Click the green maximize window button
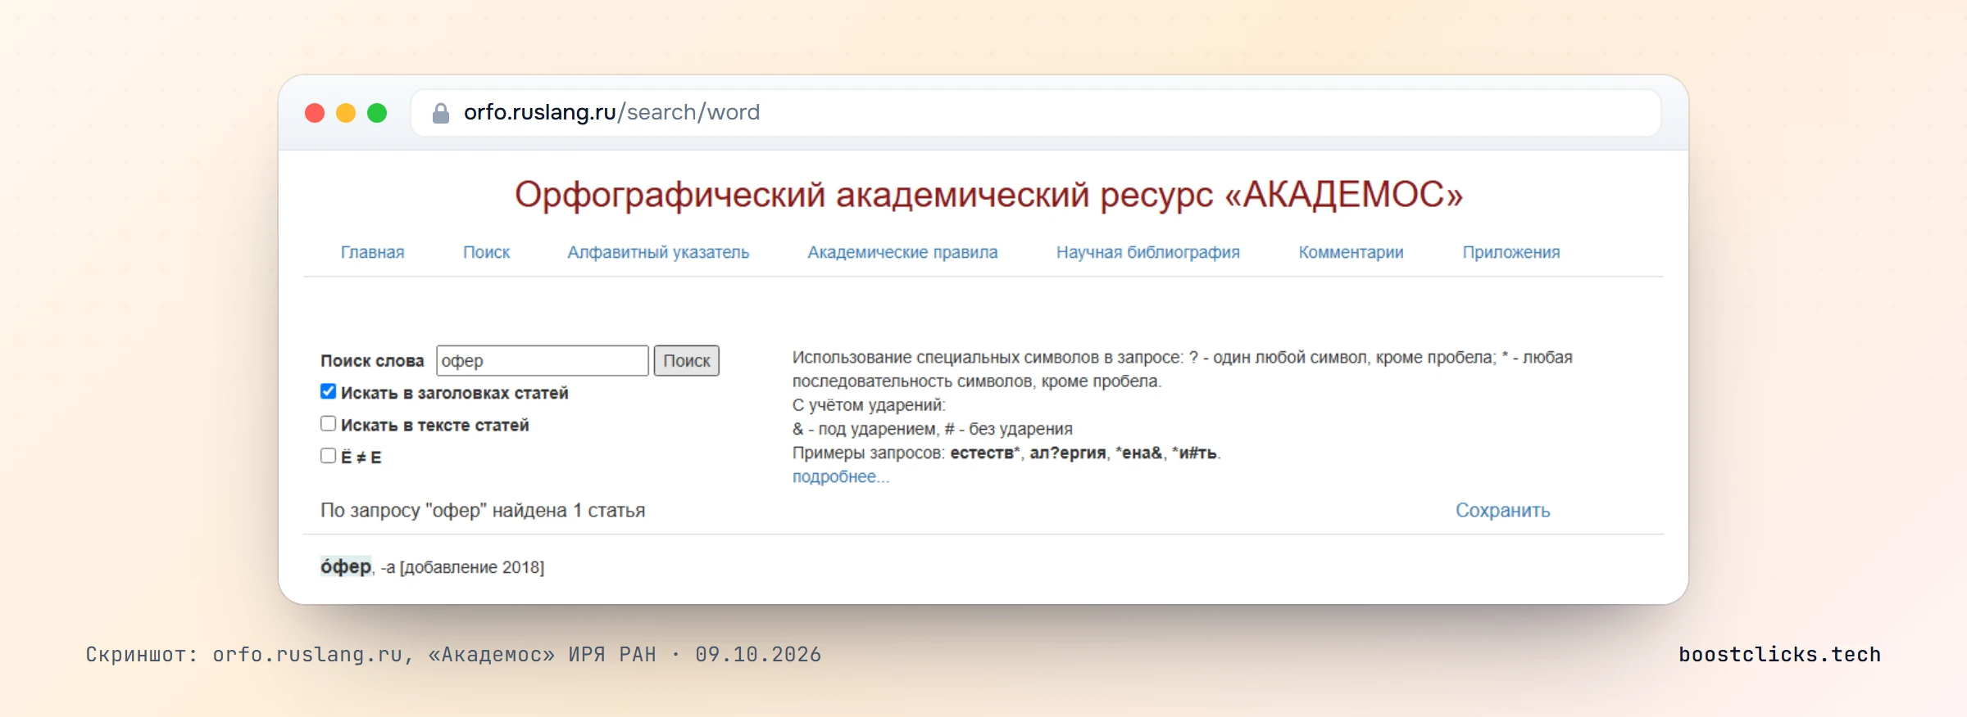 pos(377,113)
